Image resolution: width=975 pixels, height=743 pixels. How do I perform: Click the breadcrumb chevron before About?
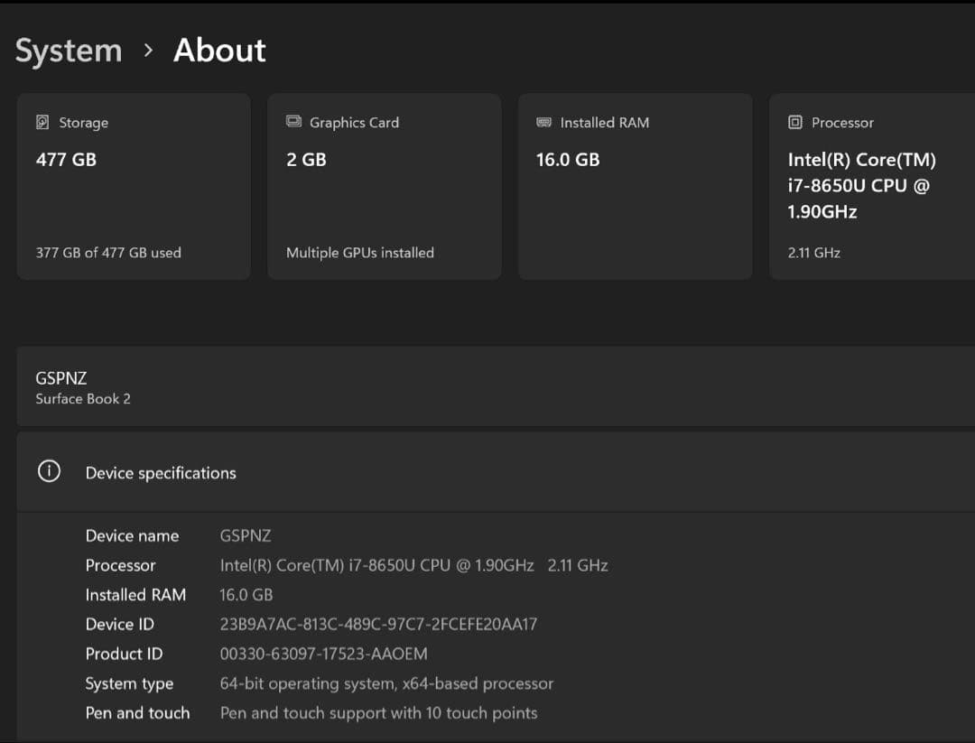click(x=148, y=51)
